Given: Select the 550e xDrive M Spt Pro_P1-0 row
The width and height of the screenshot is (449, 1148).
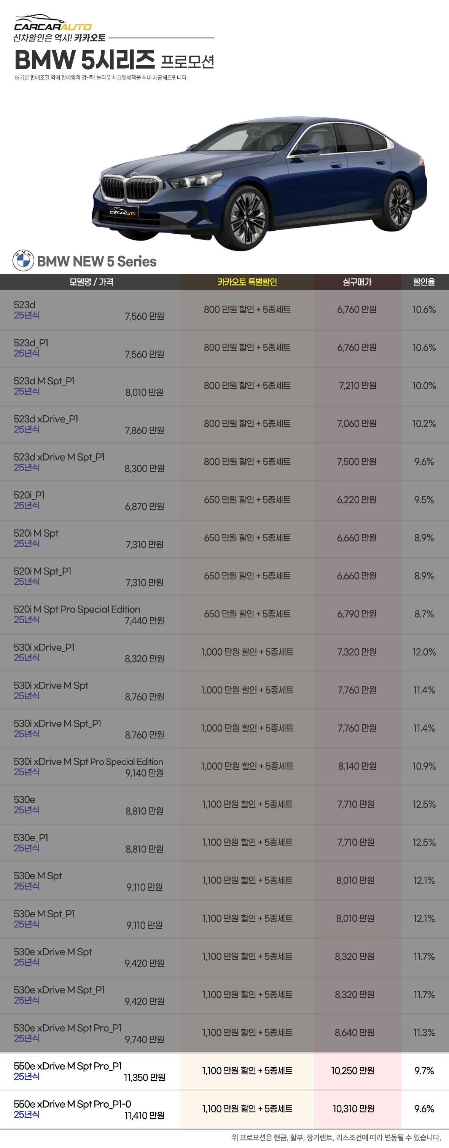Looking at the screenshot, I should (224, 1109).
